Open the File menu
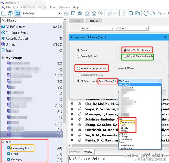This screenshot has width=169, height=163. 8,7
